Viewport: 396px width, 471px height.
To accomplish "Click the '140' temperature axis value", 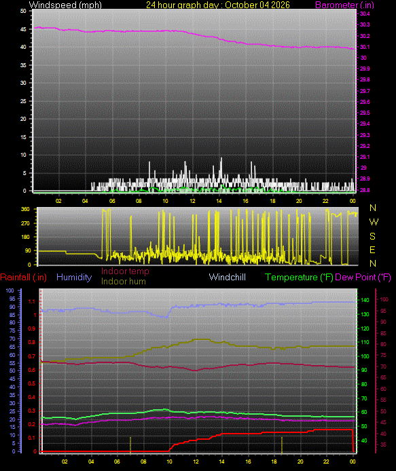I will (x=365, y=300).
